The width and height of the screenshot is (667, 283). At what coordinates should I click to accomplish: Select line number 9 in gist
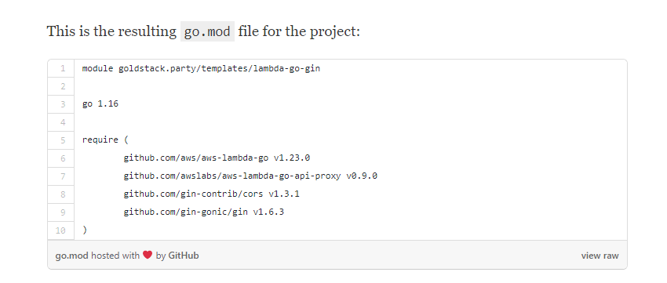click(63, 212)
